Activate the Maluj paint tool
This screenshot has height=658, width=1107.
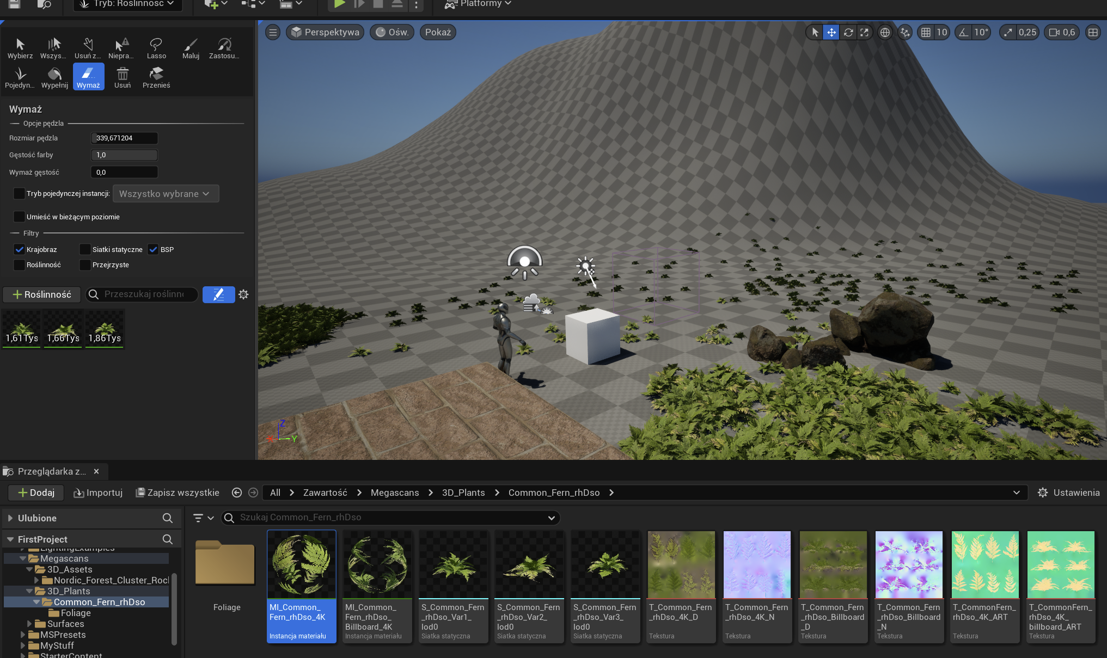point(191,48)
